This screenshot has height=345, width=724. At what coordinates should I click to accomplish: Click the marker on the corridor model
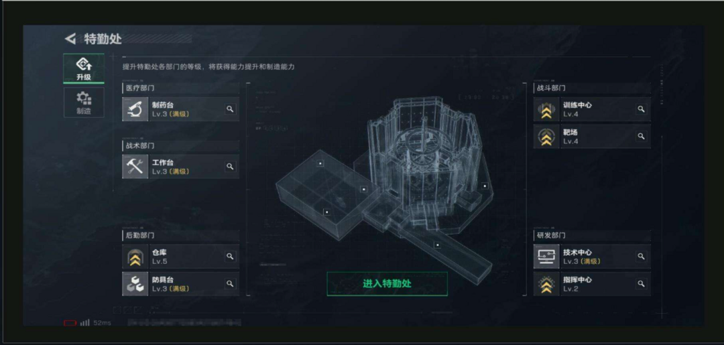[437, 245]
